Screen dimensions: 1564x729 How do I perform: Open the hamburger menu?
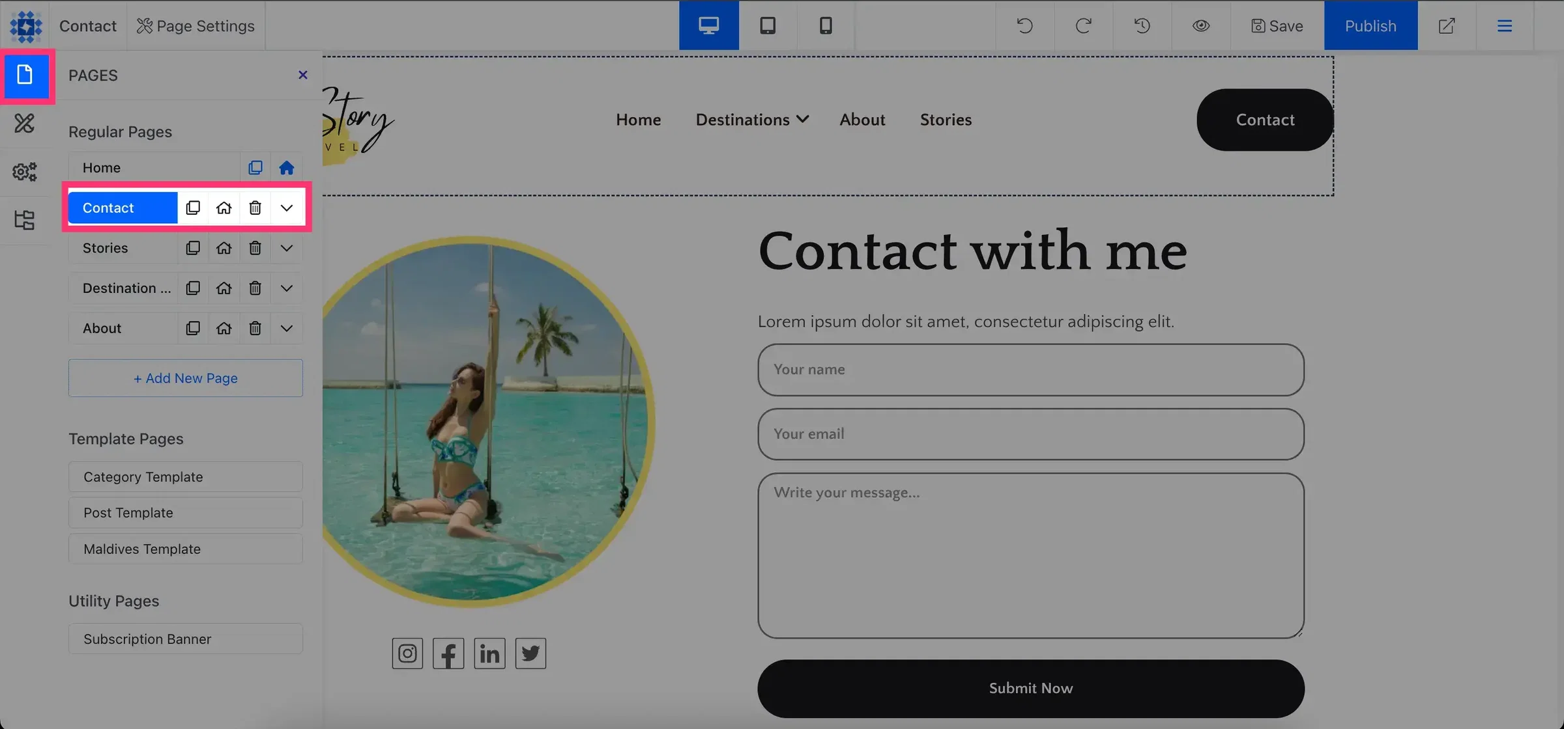(x=1504, y=25)
